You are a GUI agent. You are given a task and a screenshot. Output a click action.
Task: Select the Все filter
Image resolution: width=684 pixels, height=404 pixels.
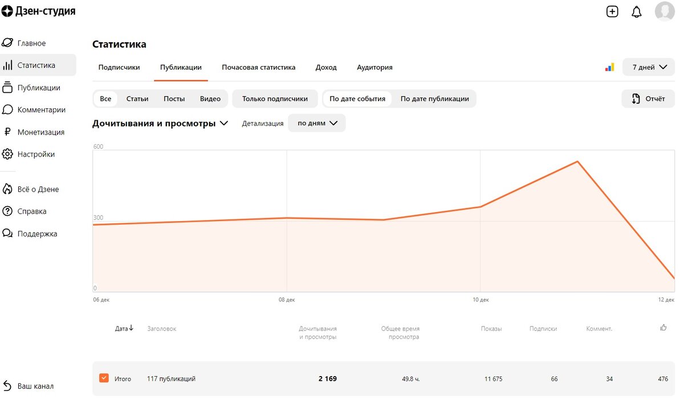pos(105,99)
